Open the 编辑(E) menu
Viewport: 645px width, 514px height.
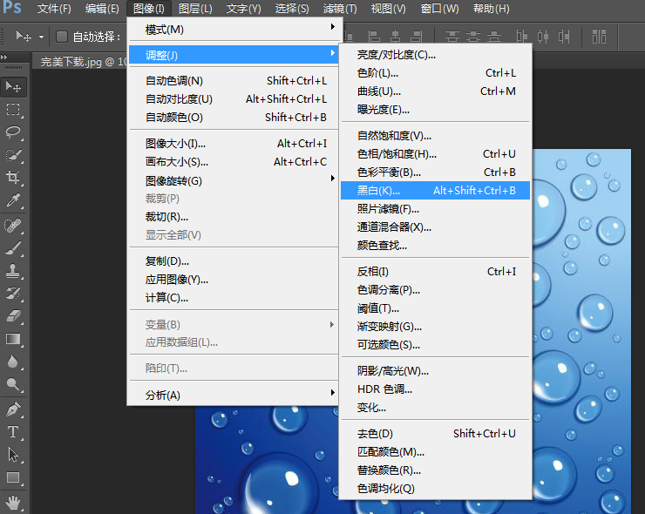[x=102, y=8]
